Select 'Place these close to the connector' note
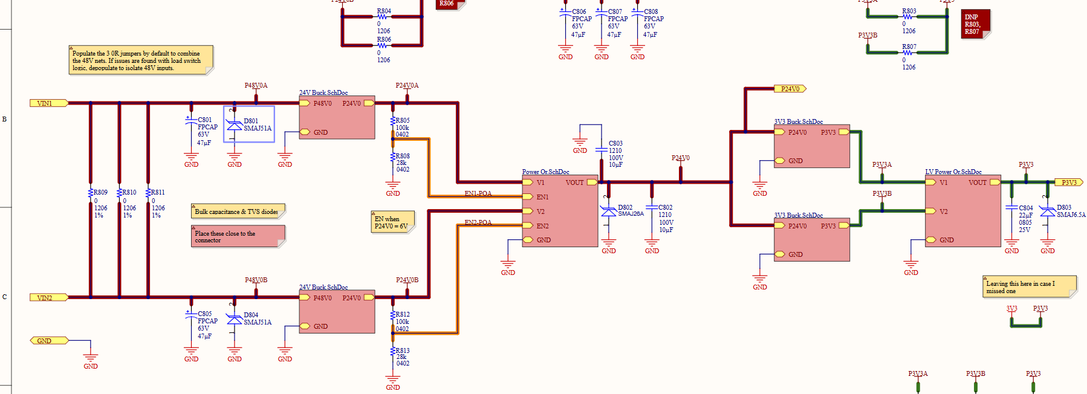This screenshot has height=394, width=1087. coord(238,236)
